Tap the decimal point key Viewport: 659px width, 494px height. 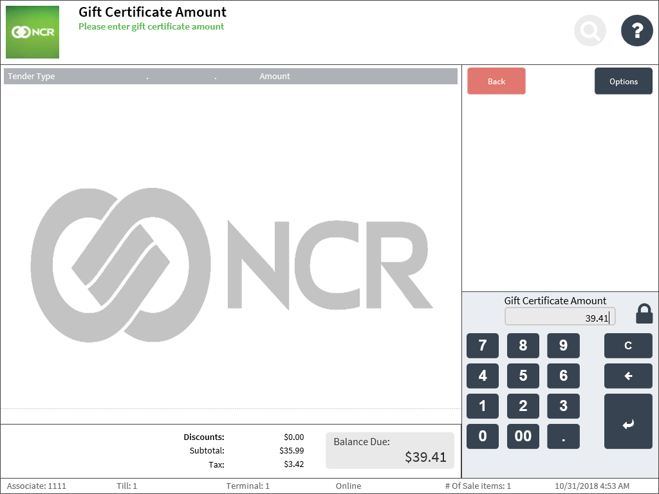563,437
